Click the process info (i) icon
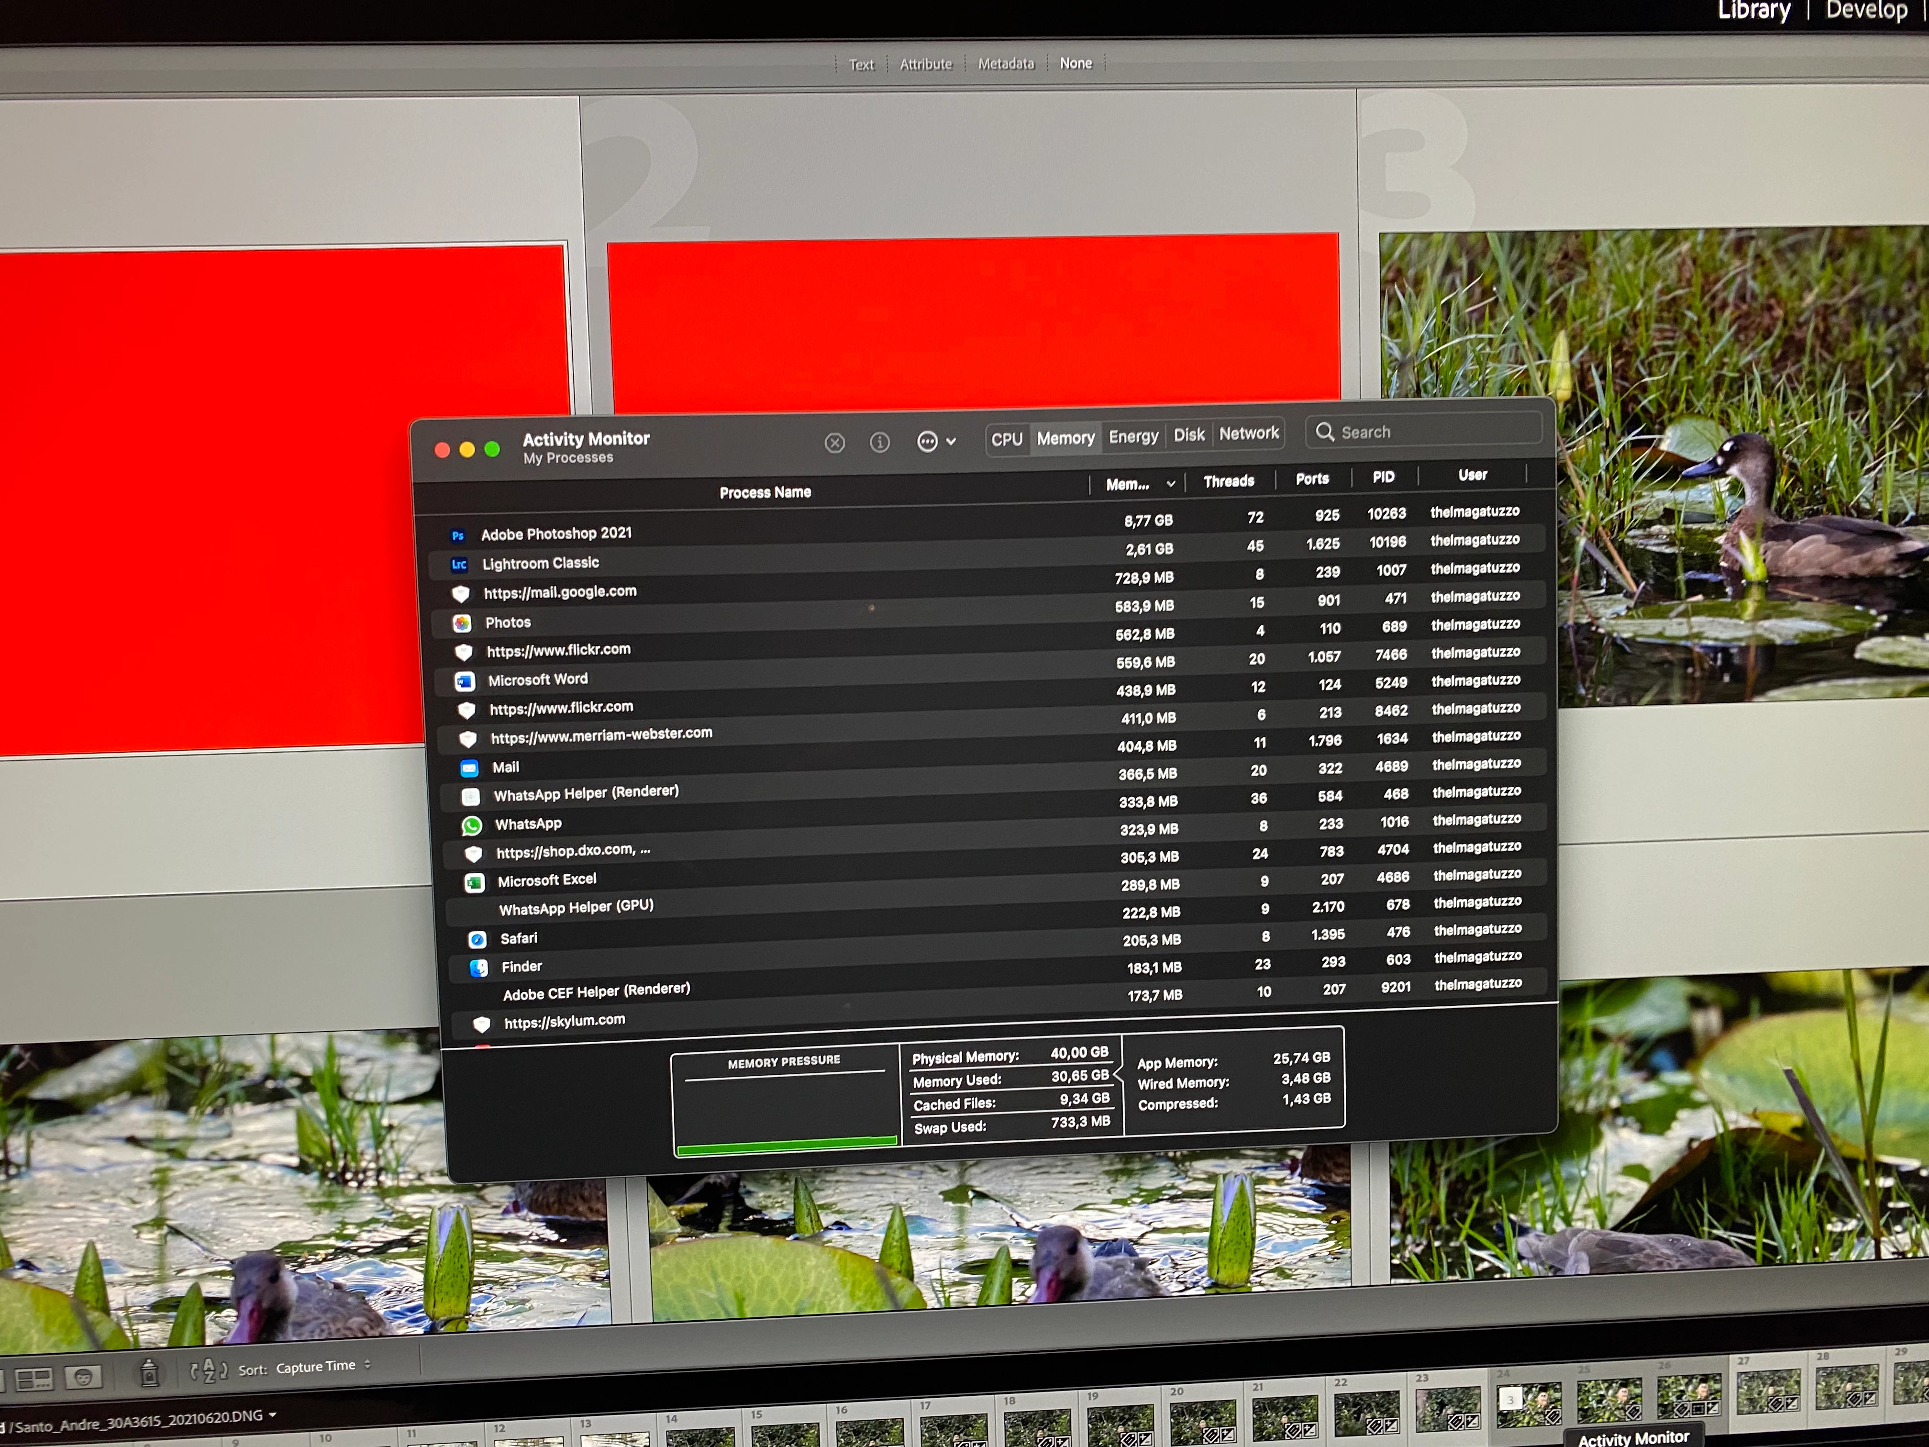Viewport: 1929px width, 1447px height. (x=880, y=442)
